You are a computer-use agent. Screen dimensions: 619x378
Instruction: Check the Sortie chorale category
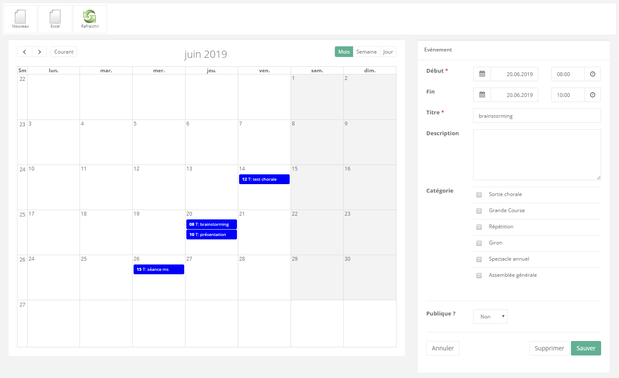pyautogui.click(x=479, y=195)
